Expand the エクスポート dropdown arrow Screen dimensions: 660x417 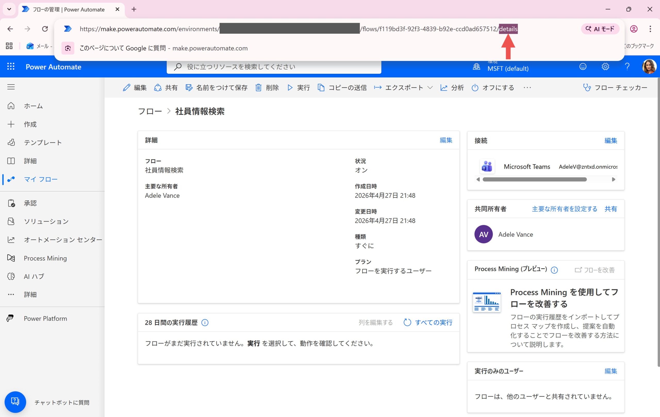[430, 88]
